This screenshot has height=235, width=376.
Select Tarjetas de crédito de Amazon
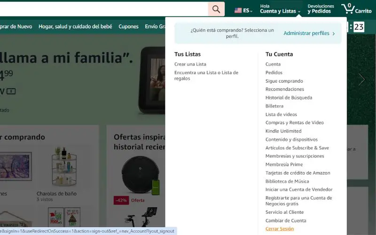298,173
